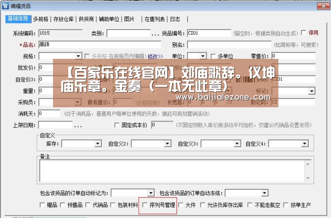Open the 单位 dropdown
The height and width of the screenshot is (218, 331).
[x=203, y=56]
